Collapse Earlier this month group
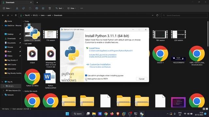 [x=23, y=91]
